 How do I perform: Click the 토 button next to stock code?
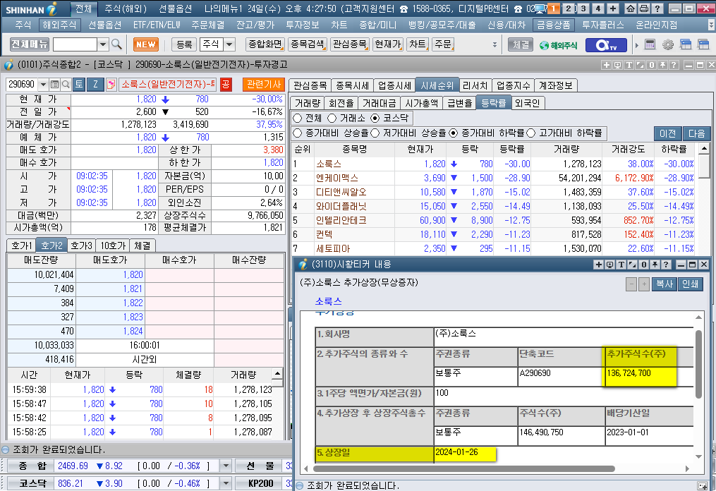click(79, 84)
